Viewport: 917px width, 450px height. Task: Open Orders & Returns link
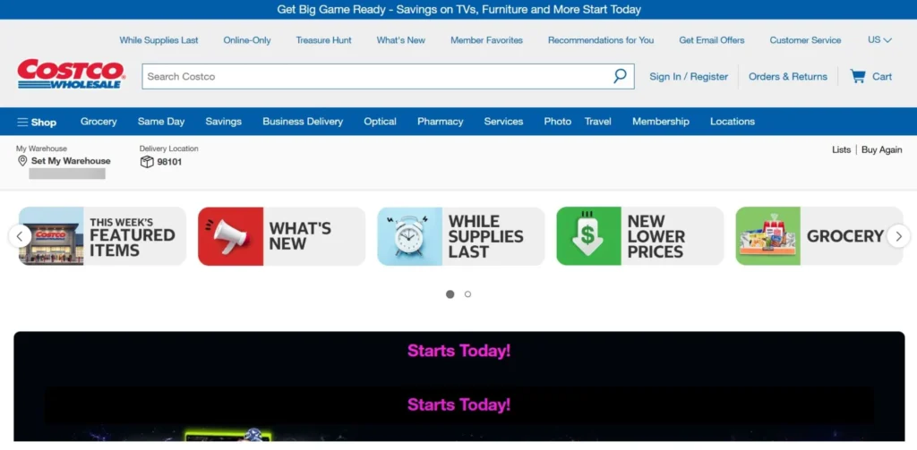[788, 77]
